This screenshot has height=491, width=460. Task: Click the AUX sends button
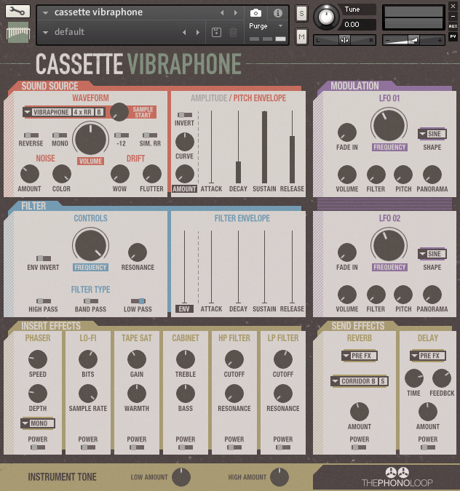coord(453,26)
